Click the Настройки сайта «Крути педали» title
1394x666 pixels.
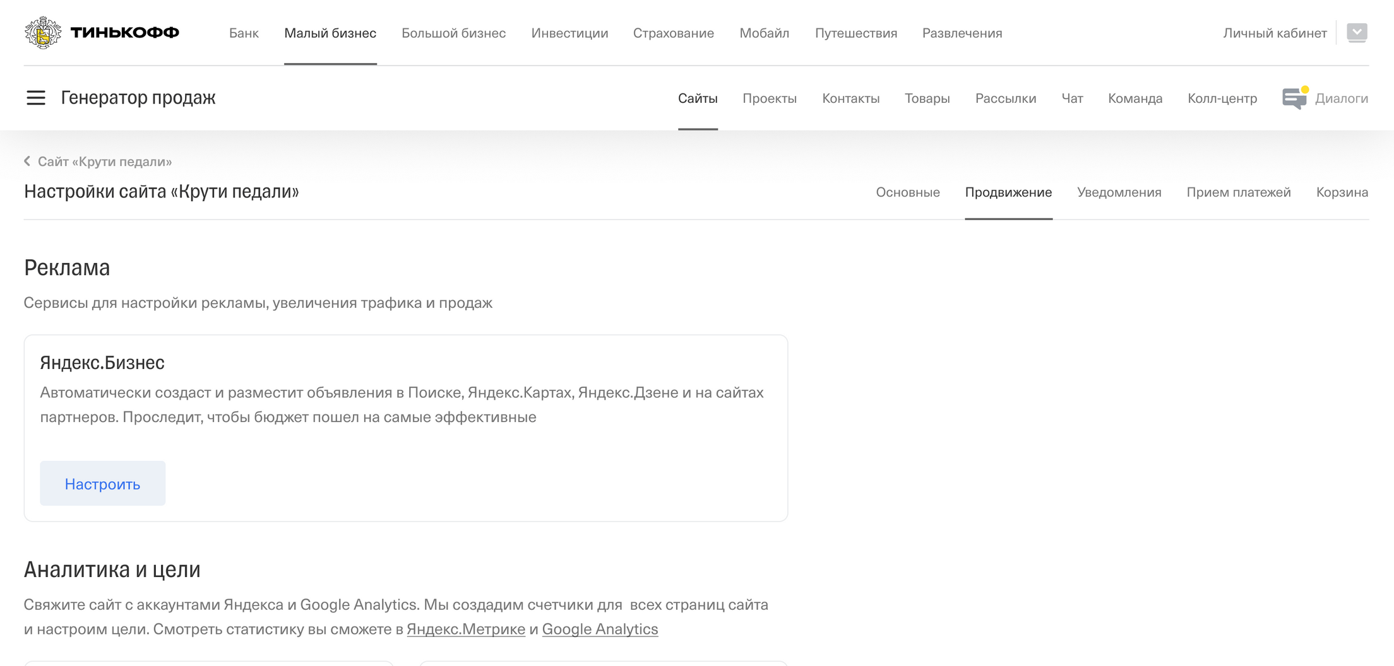(162, 191)
